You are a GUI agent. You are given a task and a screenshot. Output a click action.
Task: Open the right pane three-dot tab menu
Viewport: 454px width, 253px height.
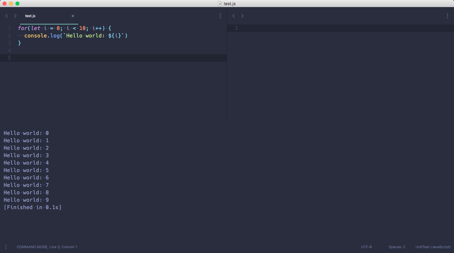[x=448, y=16]
